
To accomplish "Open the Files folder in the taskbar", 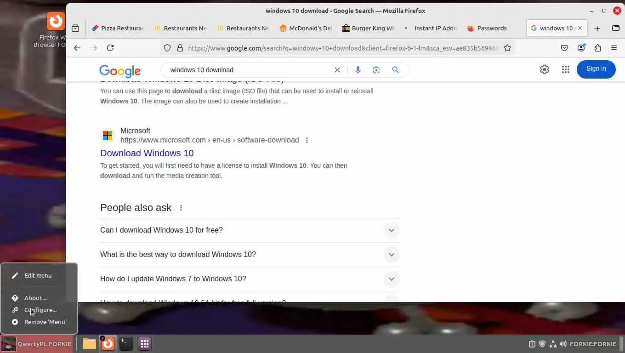I will pyautogui.click(x=90, y=343).
